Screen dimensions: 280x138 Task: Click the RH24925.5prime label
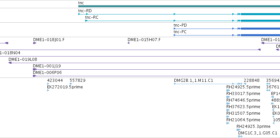pyautogui.click(x=243, y=87)
